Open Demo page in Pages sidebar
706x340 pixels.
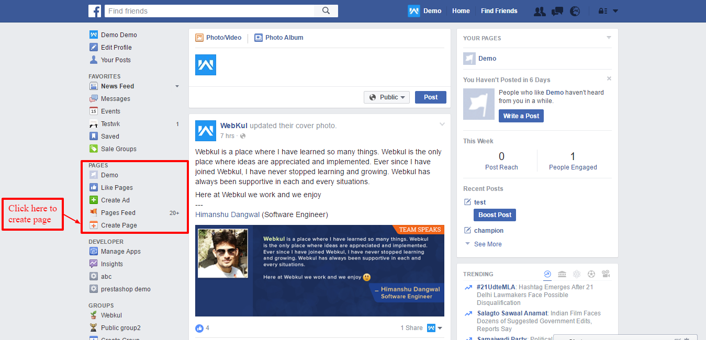(109, 175)
